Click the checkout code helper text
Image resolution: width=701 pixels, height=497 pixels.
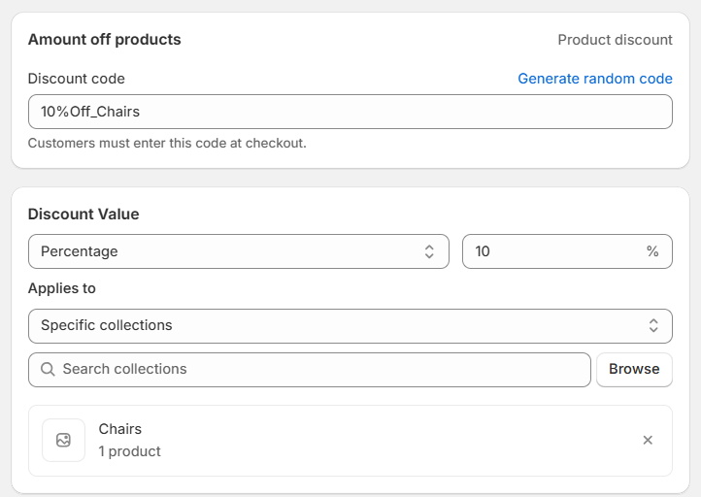[167, 143]
